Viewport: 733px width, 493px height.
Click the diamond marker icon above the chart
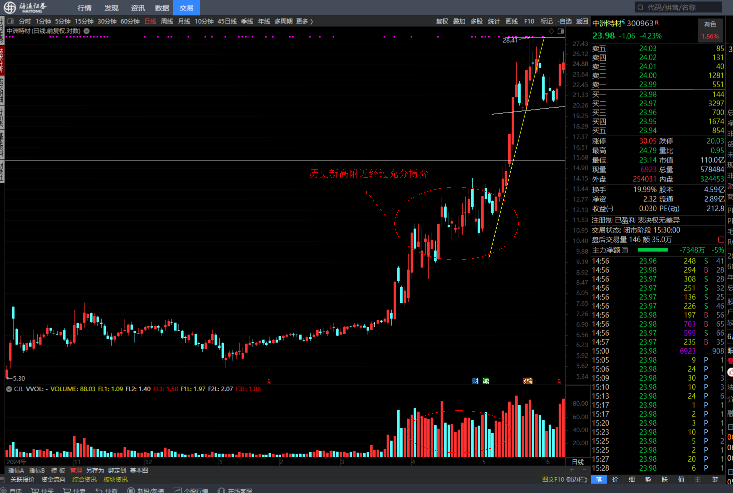pyautogui.click(x=551, y=31)
